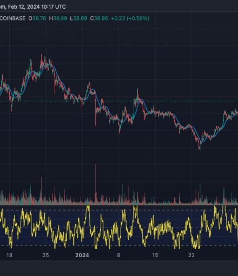Screen dimensions: 238x276
Task: Select the low price value 38.69
Action: [80, 18]
